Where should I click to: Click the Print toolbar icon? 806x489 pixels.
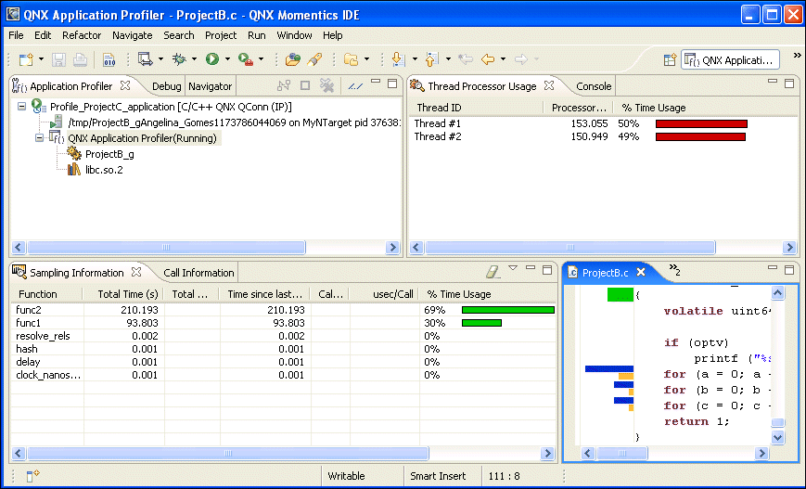[80, 59]
